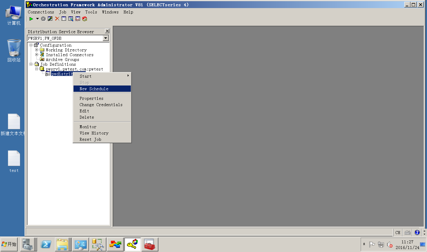Viewport: 427px width, 252px height.
Task: Select the Archive Groups folder icon
Action: click(x=42, y=59)
